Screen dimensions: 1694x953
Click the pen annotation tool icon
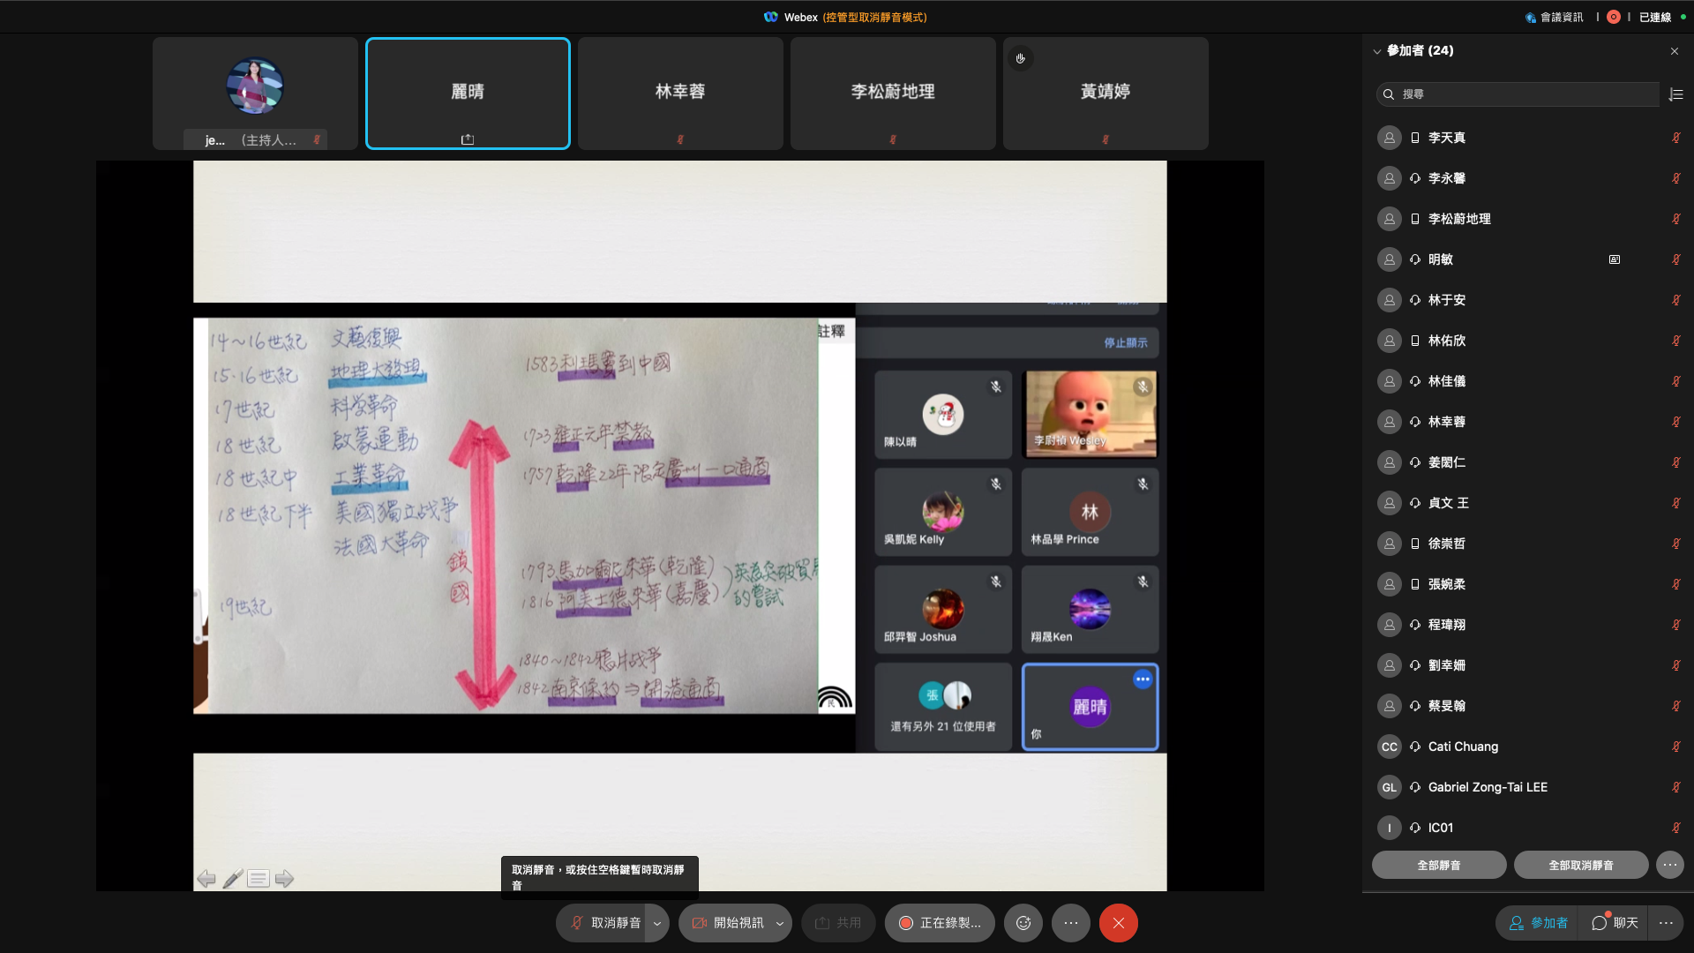[x=232, y=879]
